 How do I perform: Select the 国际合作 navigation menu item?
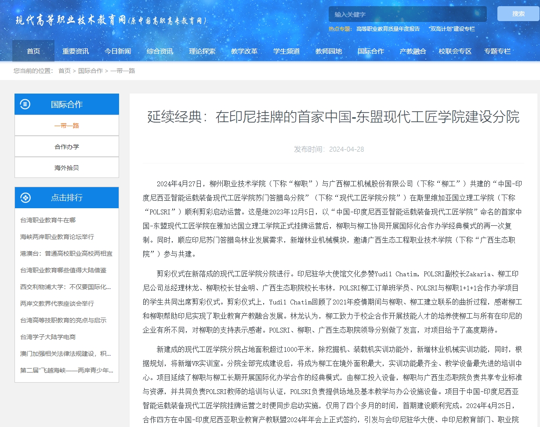[371, 51]
